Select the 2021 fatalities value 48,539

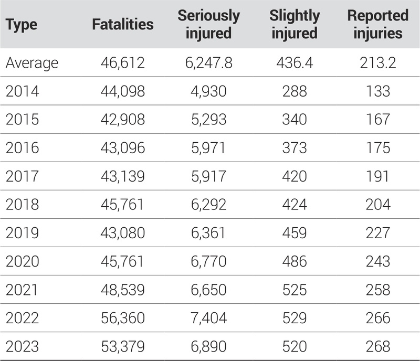[122, 290]
